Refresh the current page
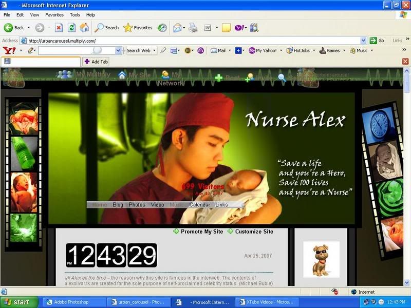This screenshot has width=411, height=308. pyautogui.click(x=71, y=28)
